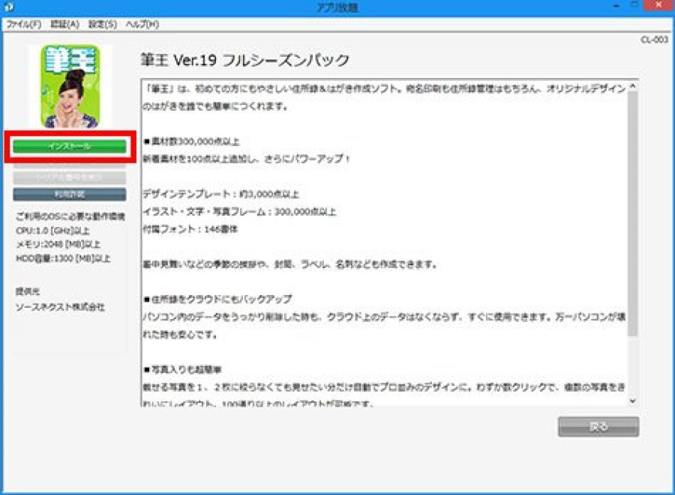This screenshot has height=495, width=675.
Task: Click the ソースネクスト株式会社 provider name
Action: [60, 307]
